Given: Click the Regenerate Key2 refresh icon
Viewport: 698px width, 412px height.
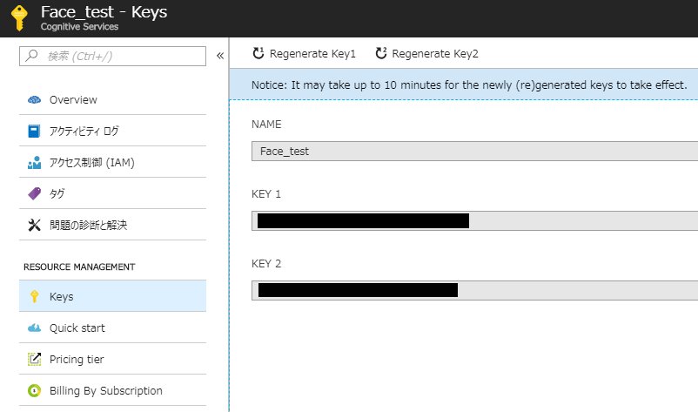Looking at the screenshot, I should [x=380, y=53].
